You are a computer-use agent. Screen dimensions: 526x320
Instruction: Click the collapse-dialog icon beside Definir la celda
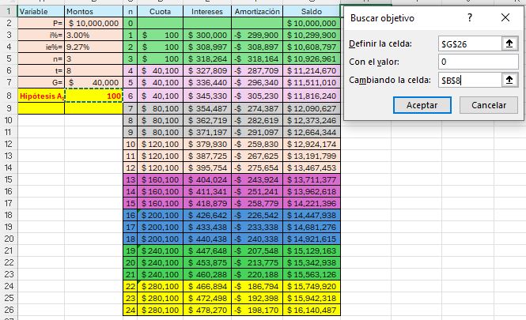pos(509,43)
